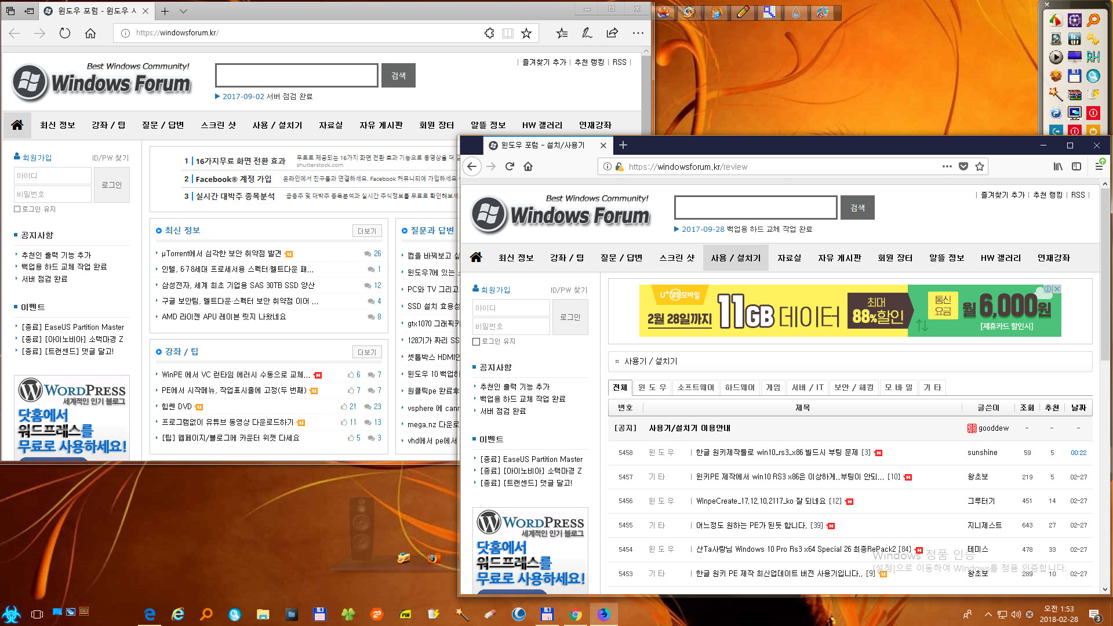Image resolution: width=1113 pixels, height=626 pixels.
Task: Toggle Firefox sidebar icon
Action: [x=1076, y=166]
